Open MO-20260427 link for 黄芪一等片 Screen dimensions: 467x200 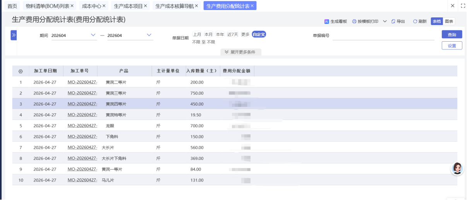click(x=82, y=169)
